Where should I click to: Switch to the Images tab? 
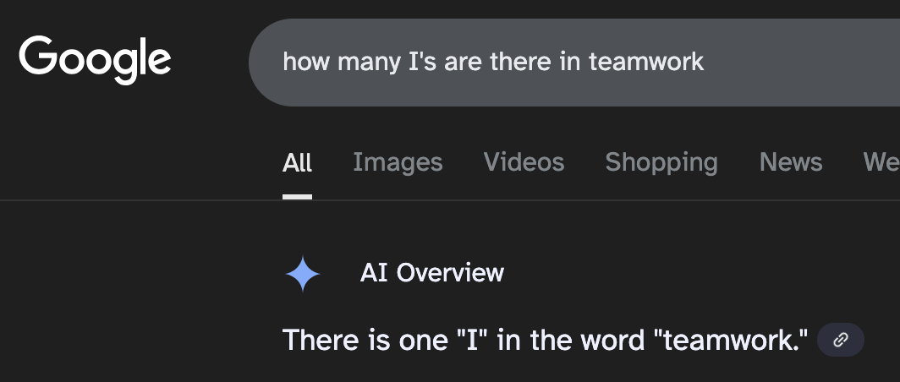tap(398, 162)
